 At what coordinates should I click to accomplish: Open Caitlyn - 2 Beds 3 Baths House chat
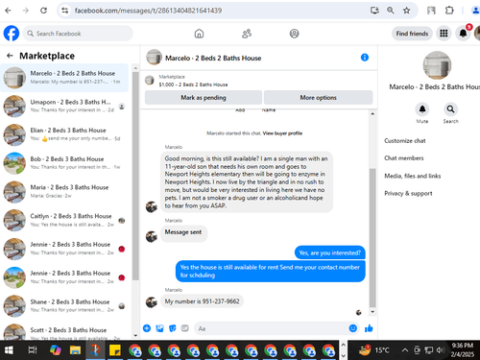pyautogui.click(x=64, y=220)
